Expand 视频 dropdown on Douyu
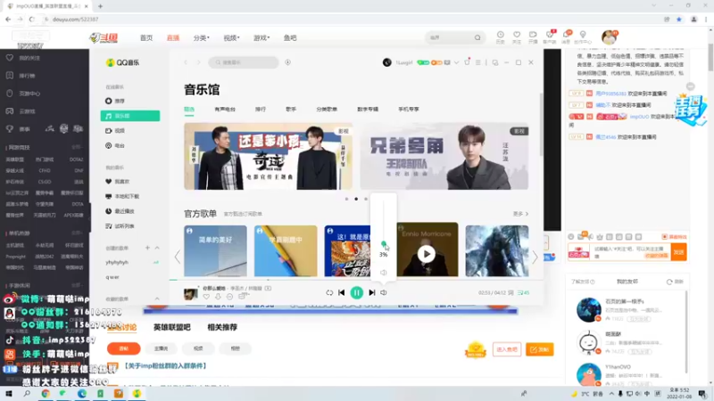 [x=231, y=37]
